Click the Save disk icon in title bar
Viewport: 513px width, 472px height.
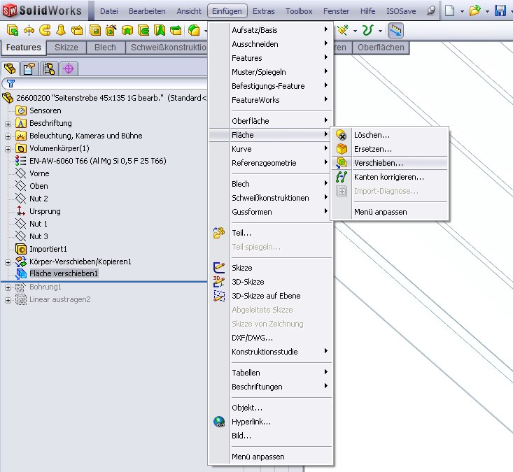pyautogui.click(x=500, y=10)
